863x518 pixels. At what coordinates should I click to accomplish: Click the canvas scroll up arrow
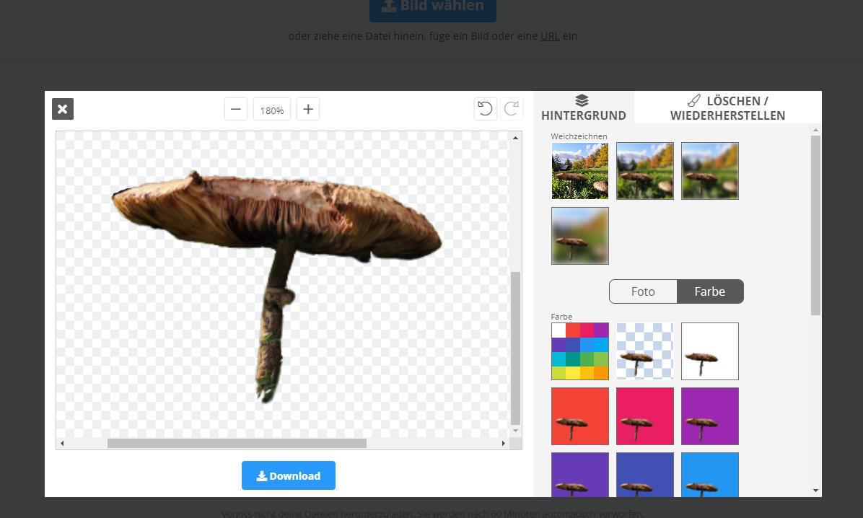(515, 138)
